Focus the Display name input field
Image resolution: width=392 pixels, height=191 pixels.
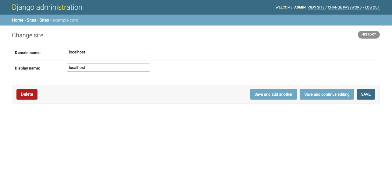(109, 68)
